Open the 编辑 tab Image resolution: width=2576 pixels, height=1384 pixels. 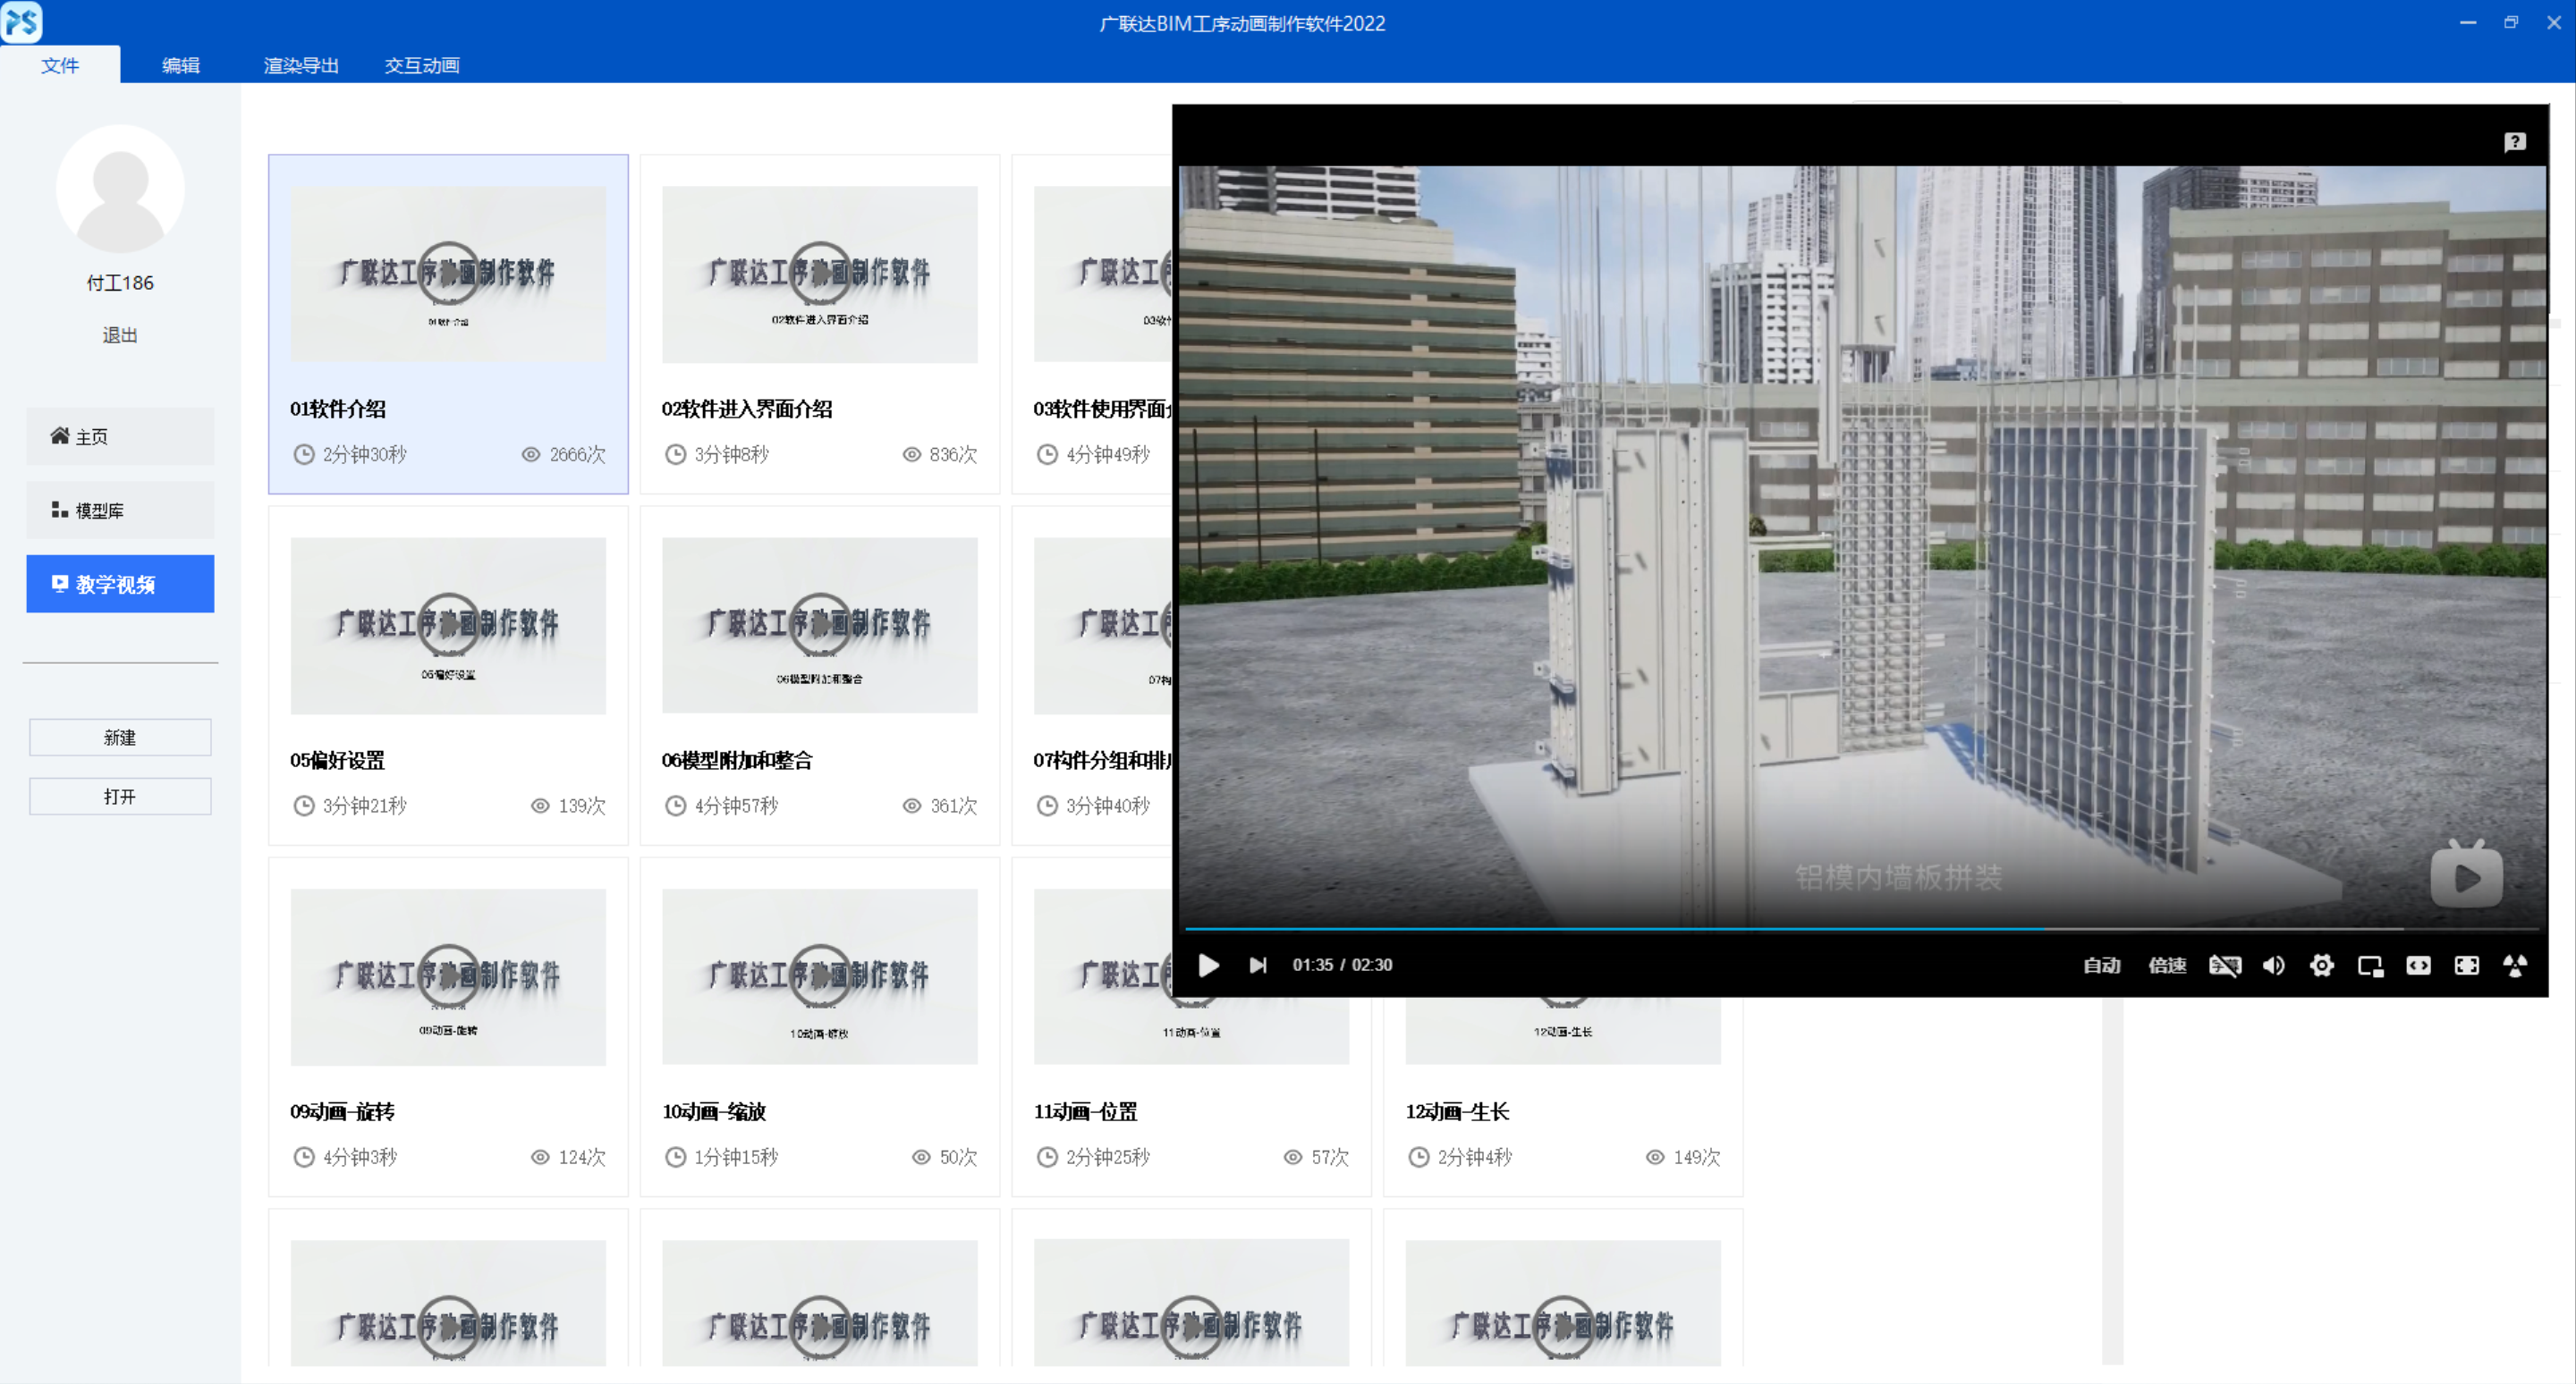[x=181, y=65]
